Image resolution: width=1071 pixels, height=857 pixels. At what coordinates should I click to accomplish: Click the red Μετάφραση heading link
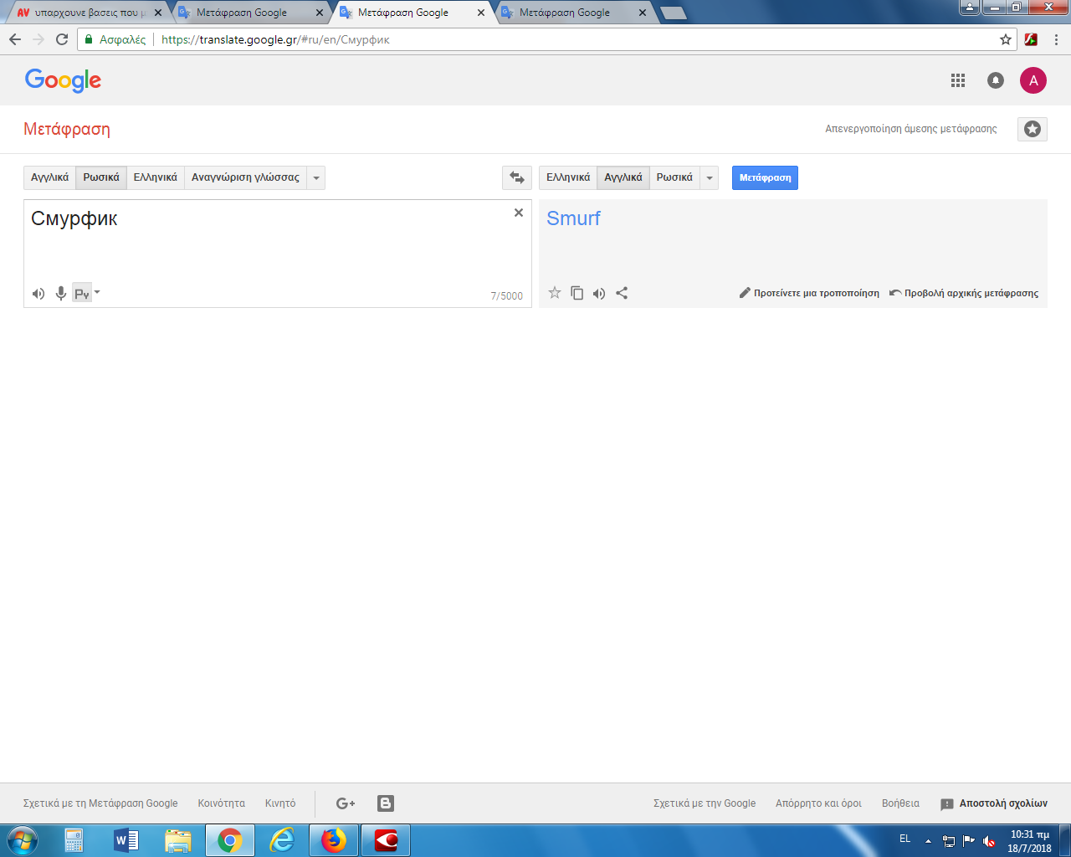point(67,129)
